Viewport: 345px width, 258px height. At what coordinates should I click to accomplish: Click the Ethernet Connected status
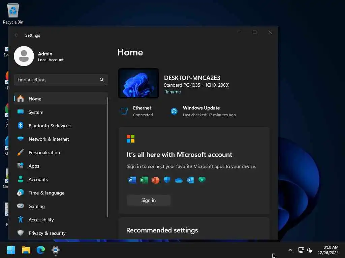pos(137,111)
